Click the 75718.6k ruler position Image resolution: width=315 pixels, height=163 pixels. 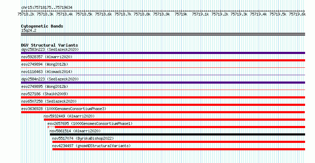103,14
